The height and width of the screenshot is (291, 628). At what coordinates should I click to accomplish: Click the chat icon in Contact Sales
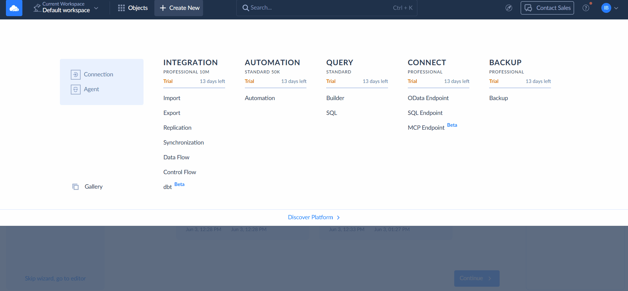tap(528, 8)
